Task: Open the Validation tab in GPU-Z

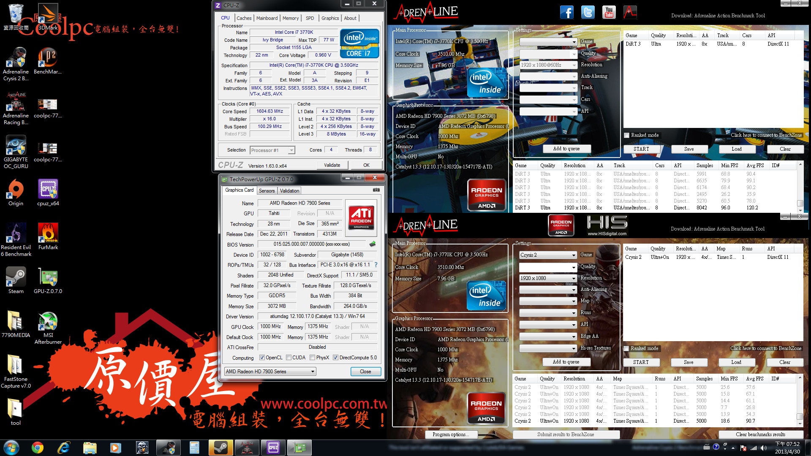Action: coord(289,191)
